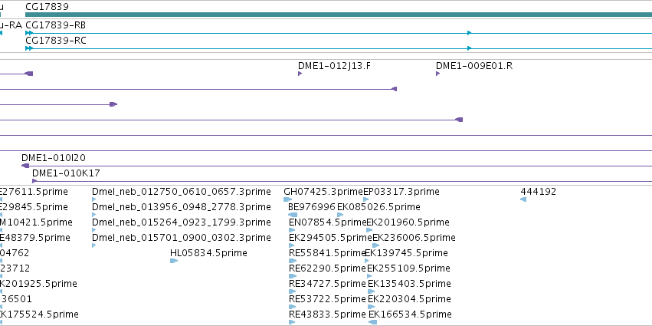
Task: Select the RE53722.5prime label
Action: point(327,299)
